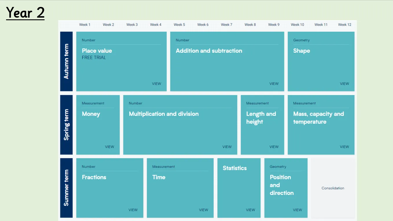
Task: Click the Consolidation block
Action: click(333, 188)
